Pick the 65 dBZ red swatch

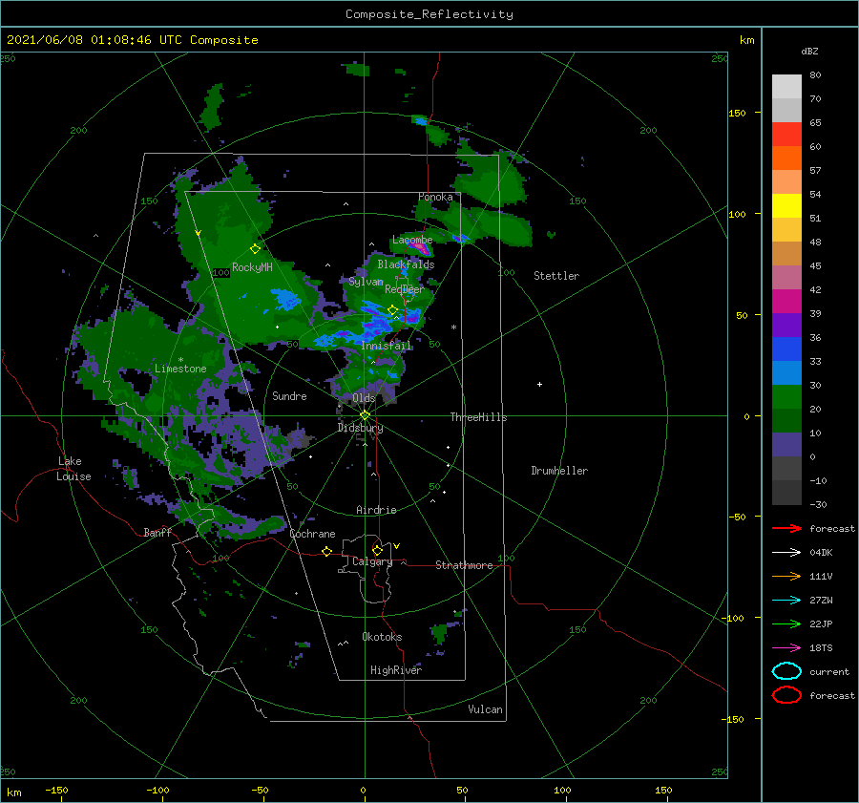786,134
